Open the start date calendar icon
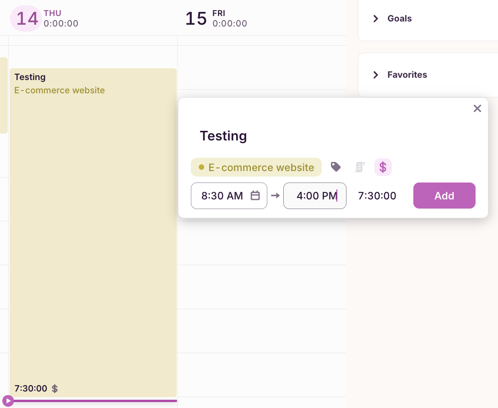 pyautogui.click(x=255, y=196)
